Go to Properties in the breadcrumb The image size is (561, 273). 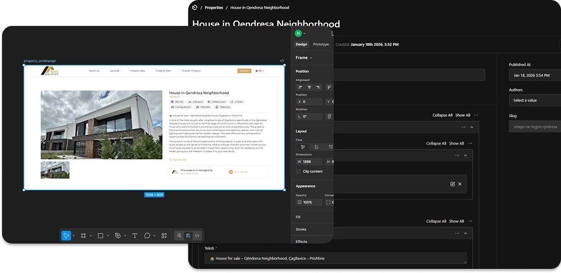pyautogui.click(x=214, y=8)
